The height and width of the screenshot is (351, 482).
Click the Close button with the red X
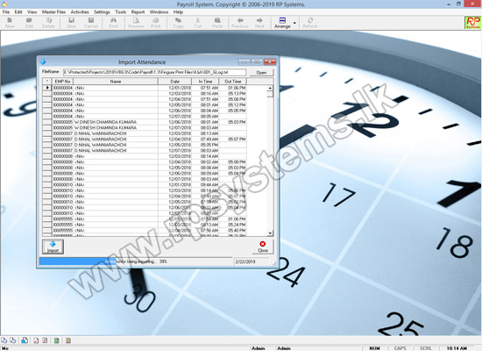tap(263, 247)
